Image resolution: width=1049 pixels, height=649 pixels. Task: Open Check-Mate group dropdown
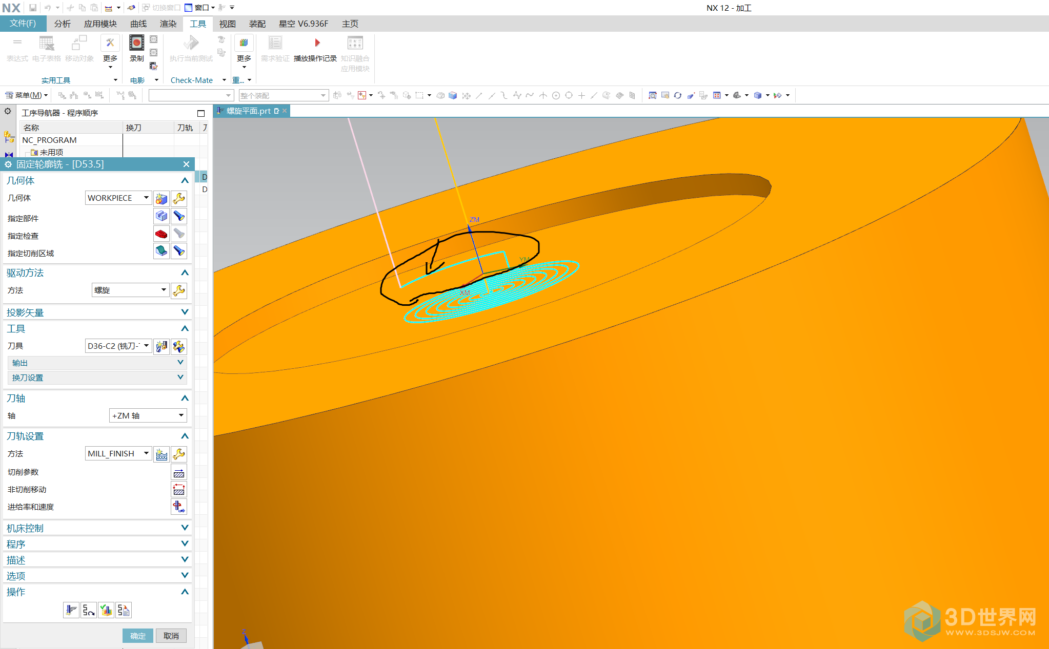coord(224,80)
